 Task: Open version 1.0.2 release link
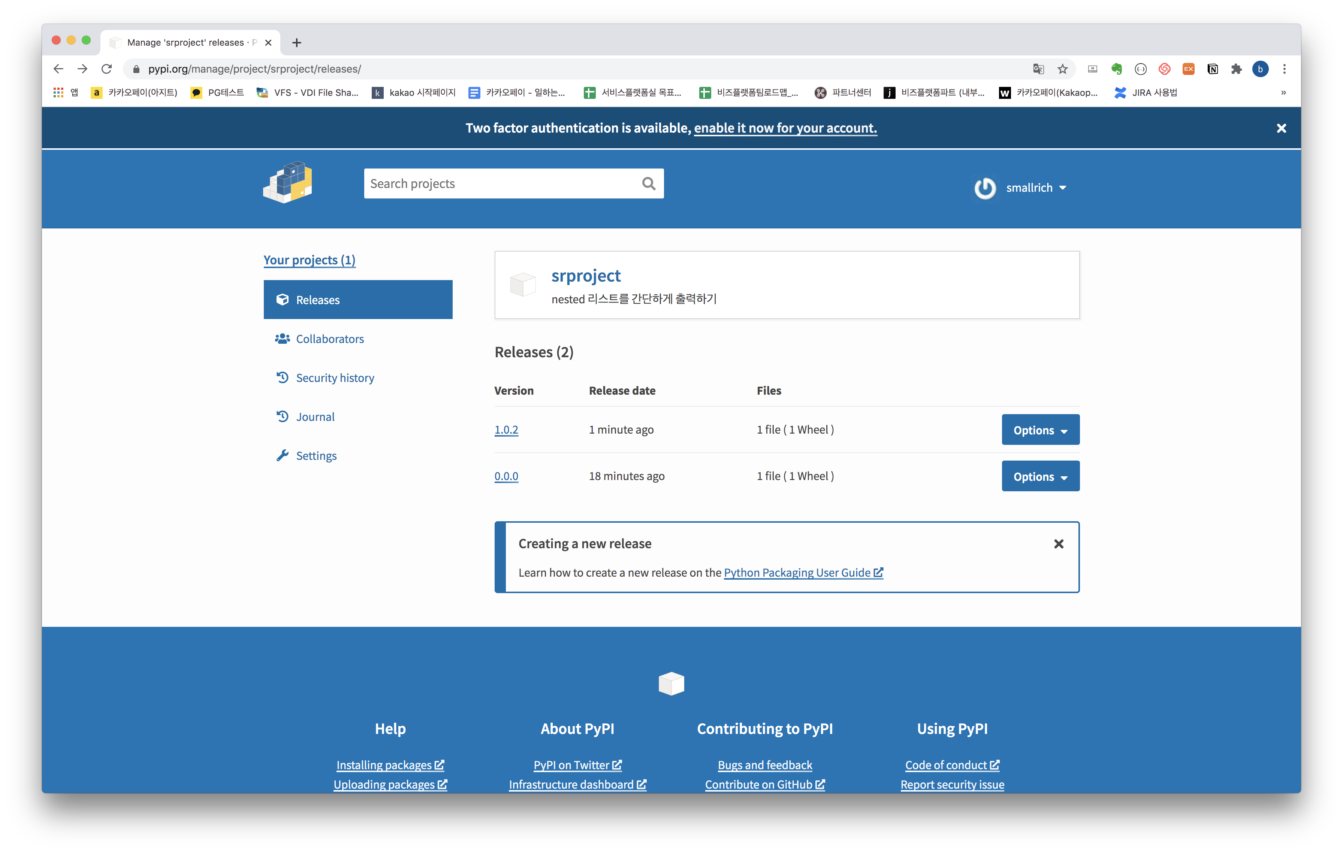click(x=506, y=429)
